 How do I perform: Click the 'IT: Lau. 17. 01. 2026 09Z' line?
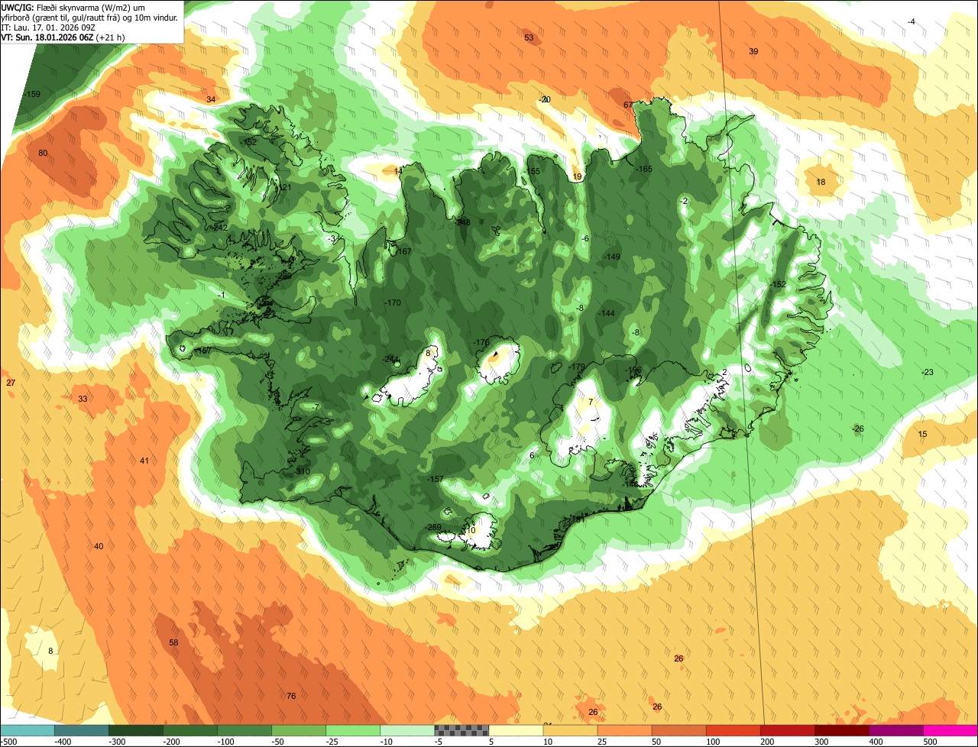coord(48,27)
